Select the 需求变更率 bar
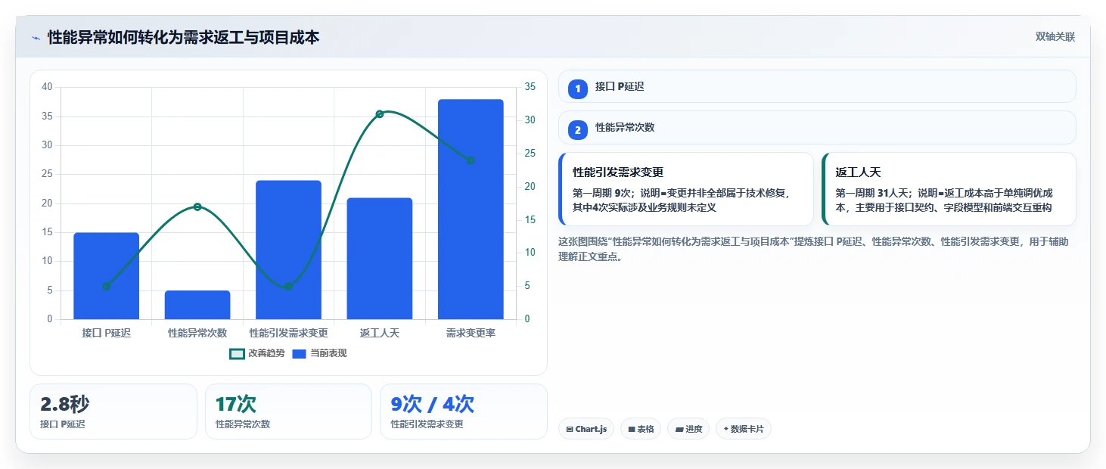This screenshot has height=469, width=1106. tap(471, 210)
